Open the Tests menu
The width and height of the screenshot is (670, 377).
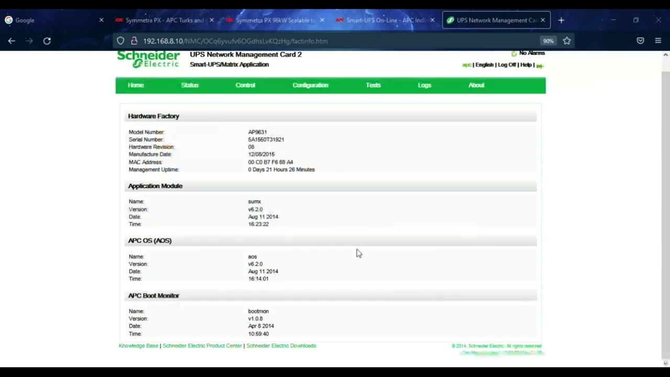[x=373, y=85]
